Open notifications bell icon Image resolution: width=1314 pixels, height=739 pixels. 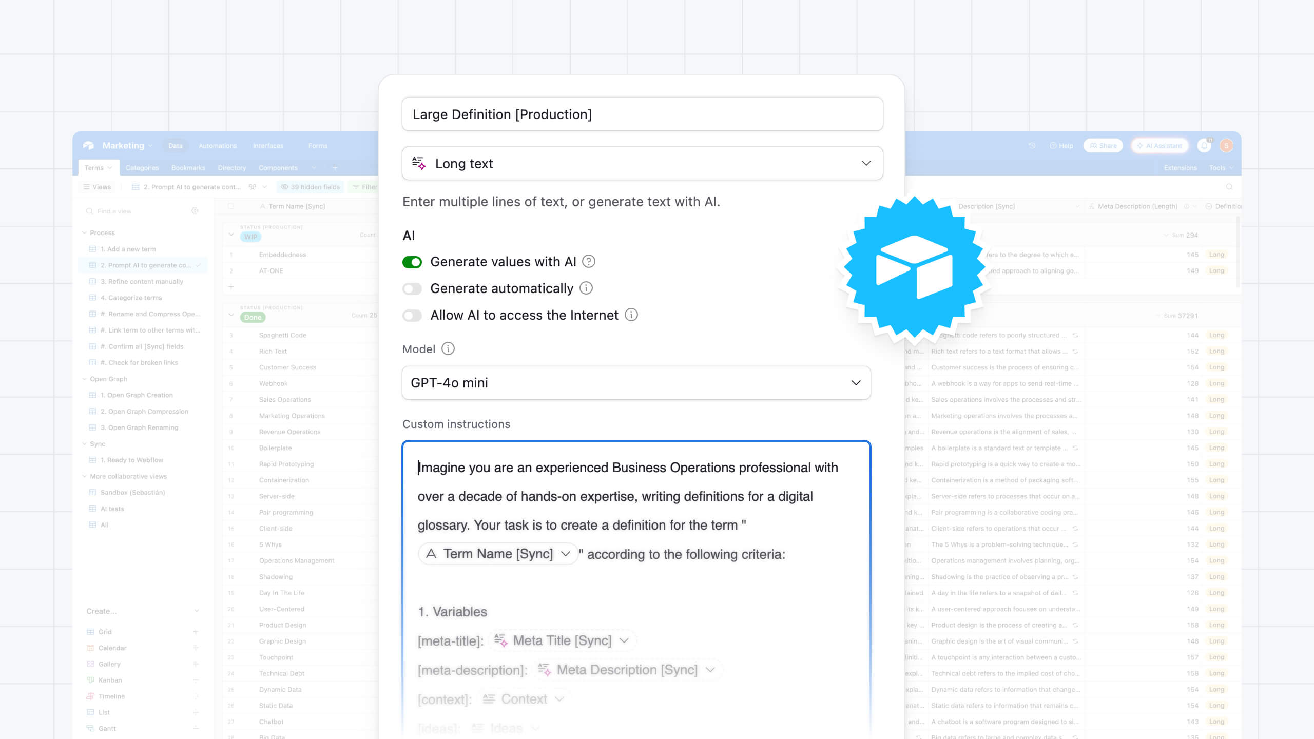coord(1204,146)
